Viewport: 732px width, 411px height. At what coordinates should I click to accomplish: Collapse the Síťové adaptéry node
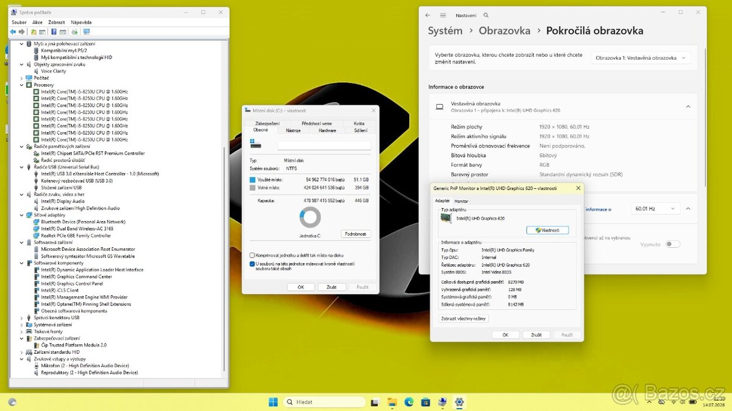pos(22,215)
